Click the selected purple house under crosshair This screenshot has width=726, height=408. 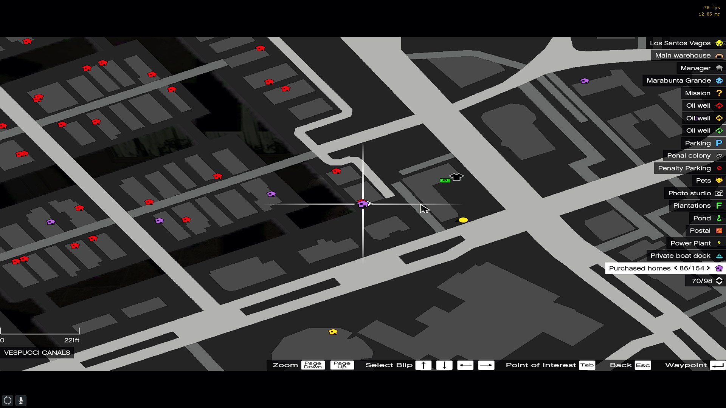click(363, 204)
